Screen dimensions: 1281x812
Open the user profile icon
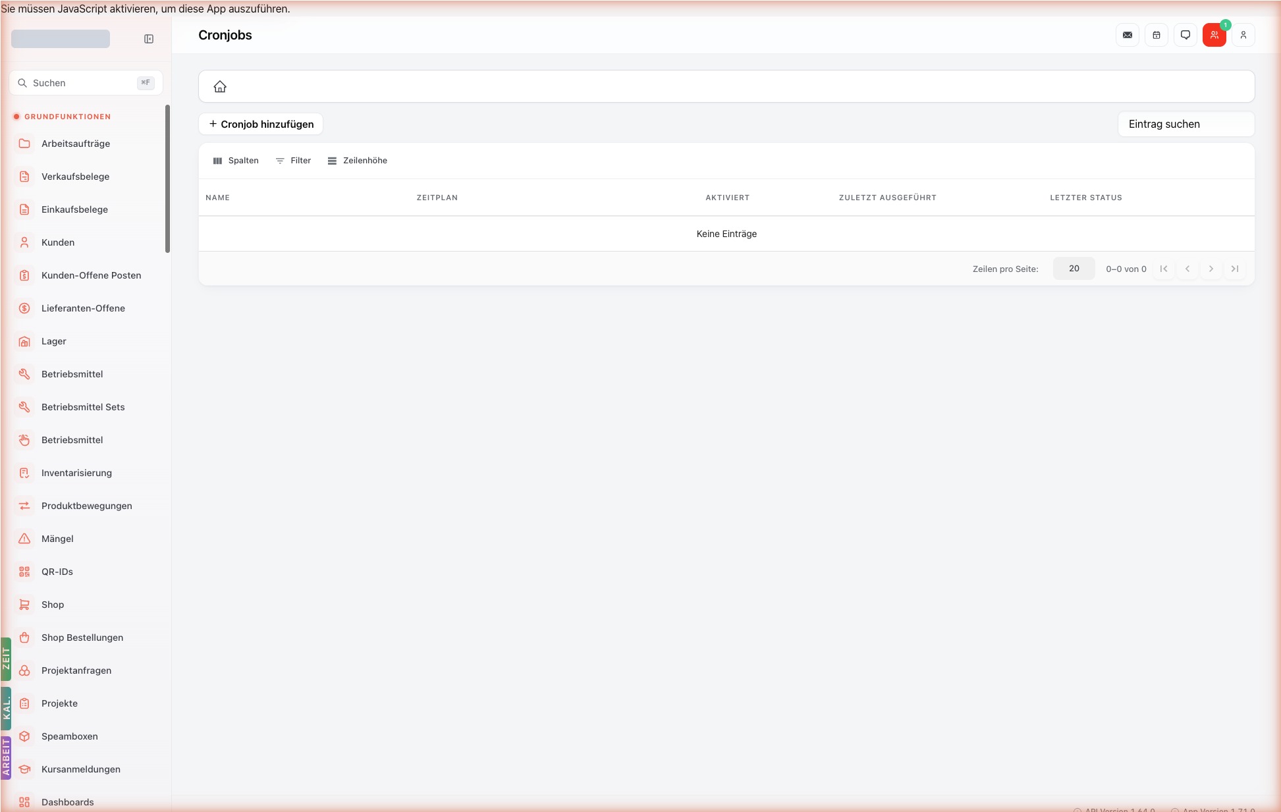point(1243,35)
